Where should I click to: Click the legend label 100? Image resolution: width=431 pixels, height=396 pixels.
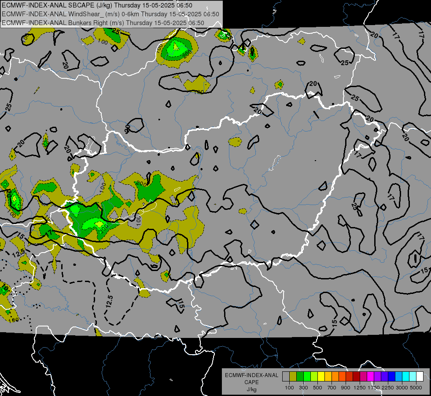(289, 388)
